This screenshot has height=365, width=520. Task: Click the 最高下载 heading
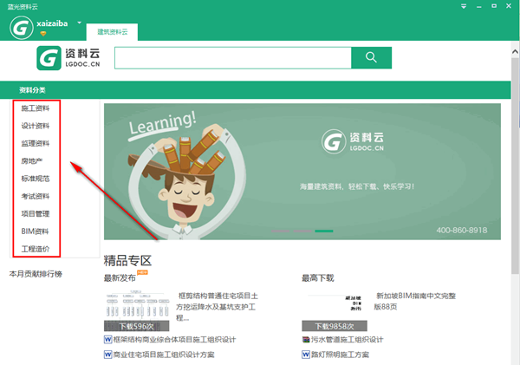click(x=318, y=278)
